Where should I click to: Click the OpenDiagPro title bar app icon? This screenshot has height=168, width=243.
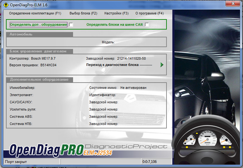coord(6,5)
